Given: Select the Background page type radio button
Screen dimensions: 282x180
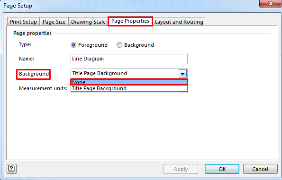Looking at the screenshot, I should (x=119, y=45).
